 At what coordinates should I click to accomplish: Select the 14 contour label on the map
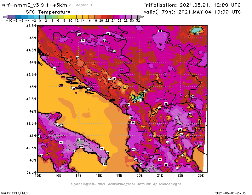point(140,100)
